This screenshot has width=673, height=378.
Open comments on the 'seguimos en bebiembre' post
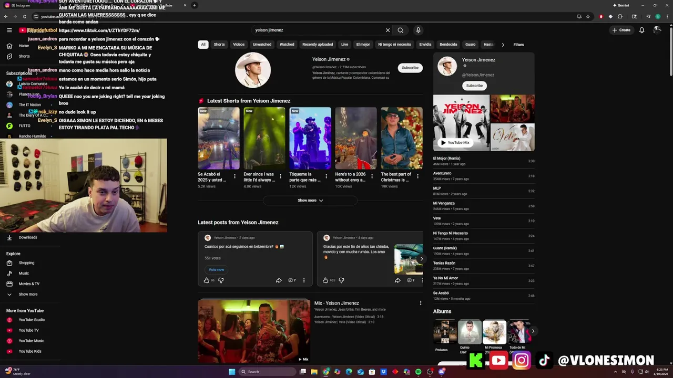tap(292, 280)
